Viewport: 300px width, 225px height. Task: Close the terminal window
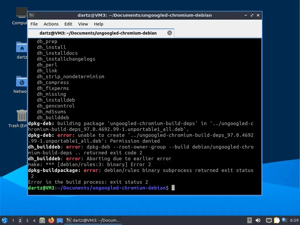pos(258,15)
